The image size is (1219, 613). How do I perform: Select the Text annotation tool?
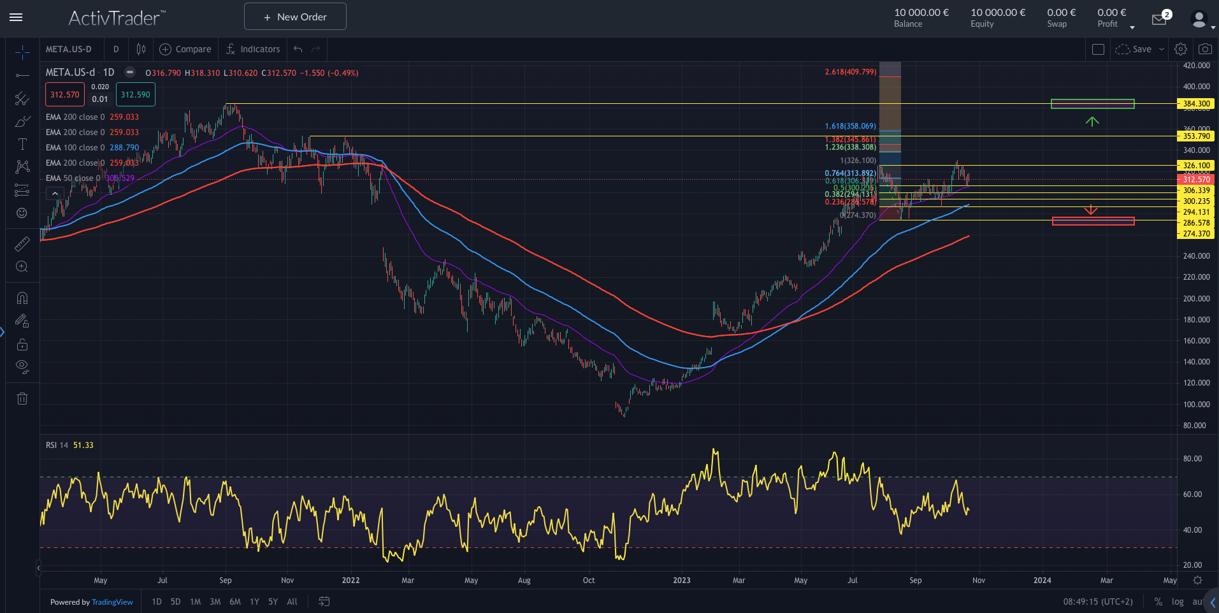point(22,144)
